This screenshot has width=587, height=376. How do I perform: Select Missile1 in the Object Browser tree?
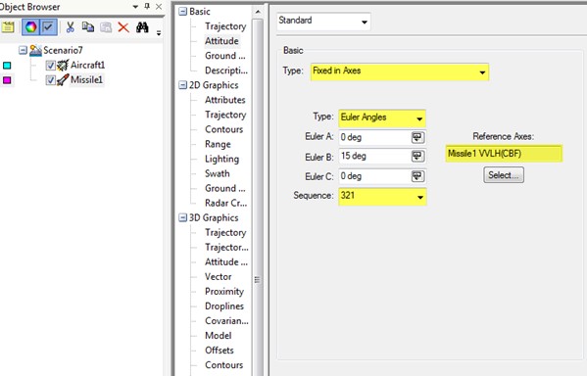86,80
